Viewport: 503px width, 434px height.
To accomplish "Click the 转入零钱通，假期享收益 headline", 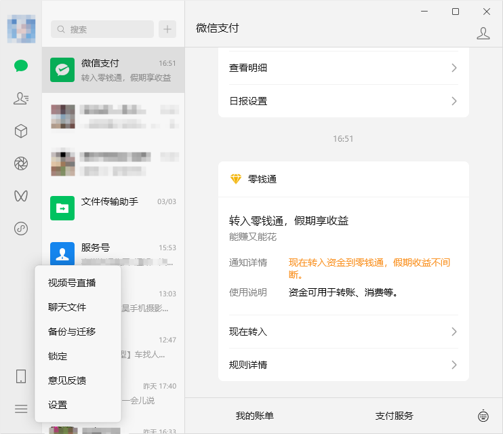I will 289,221.
